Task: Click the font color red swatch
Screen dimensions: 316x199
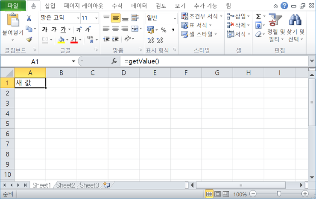Action: tap(74, 40)
